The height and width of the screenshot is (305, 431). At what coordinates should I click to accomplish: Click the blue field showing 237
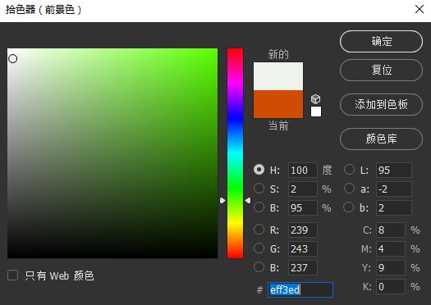point(303,267)
